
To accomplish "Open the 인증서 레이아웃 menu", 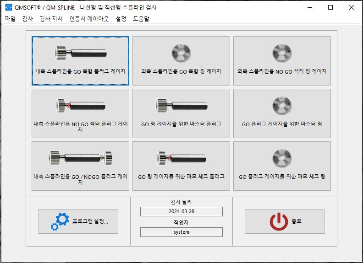I will (x=89, y=19).
